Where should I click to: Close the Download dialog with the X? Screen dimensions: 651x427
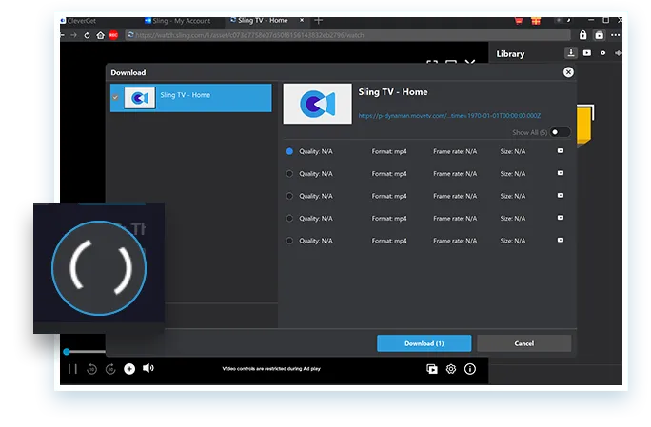(568, 72)
